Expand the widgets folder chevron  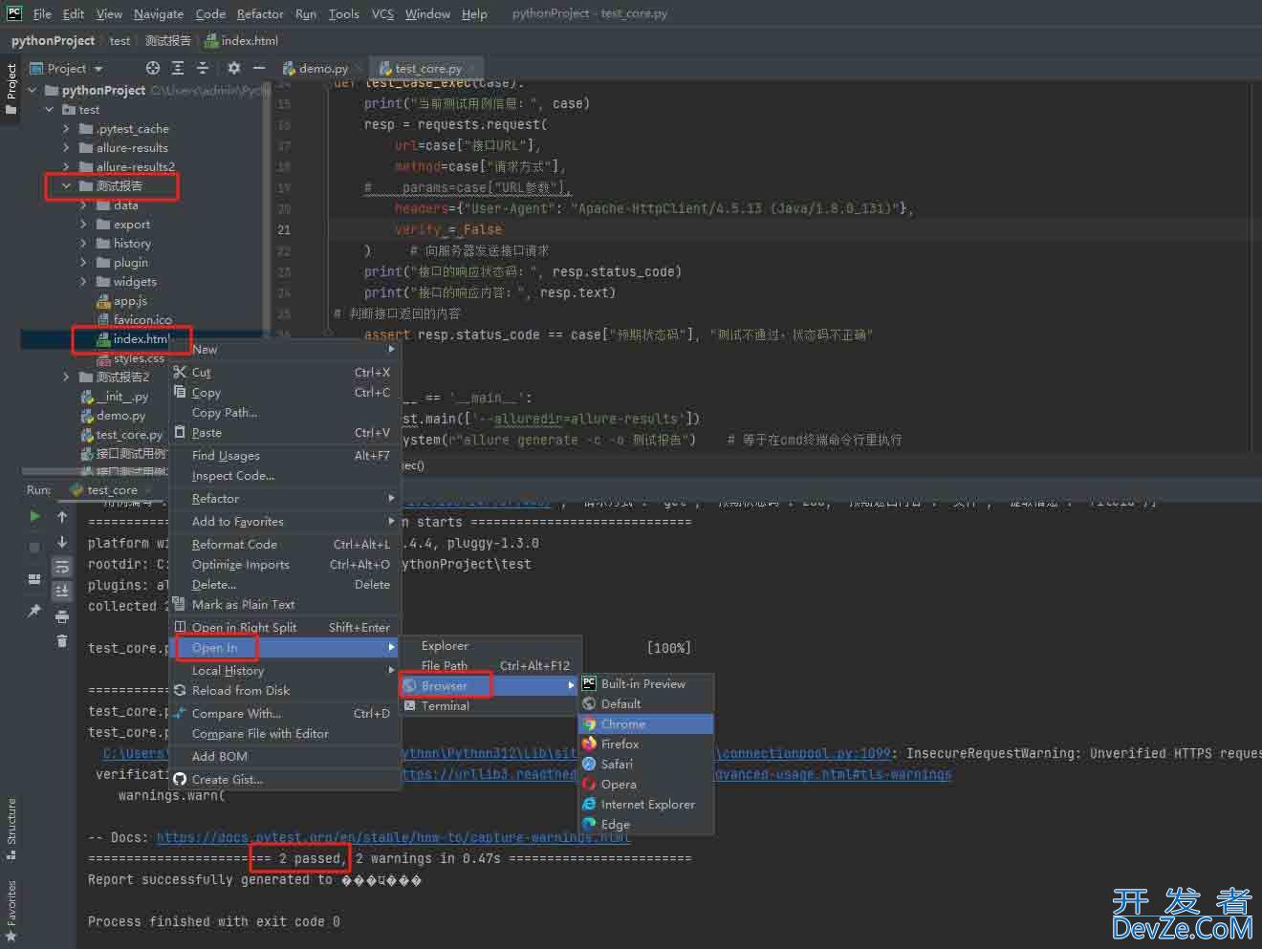(x=83, y=282)
